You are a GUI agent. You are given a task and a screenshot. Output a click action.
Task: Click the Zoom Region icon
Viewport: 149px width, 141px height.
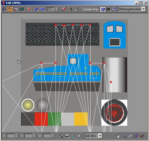tap(130, 136)
